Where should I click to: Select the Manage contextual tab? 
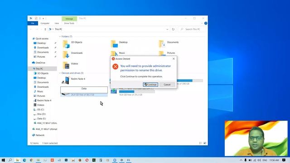click(x=69, y=19)
